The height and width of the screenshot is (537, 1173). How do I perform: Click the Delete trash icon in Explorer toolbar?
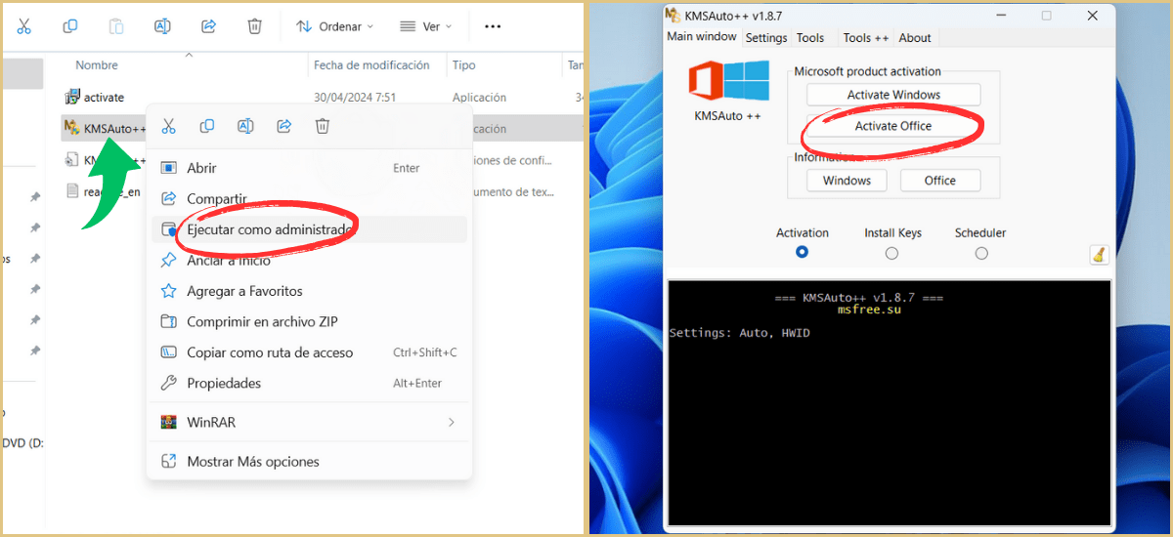coord(254,26)
